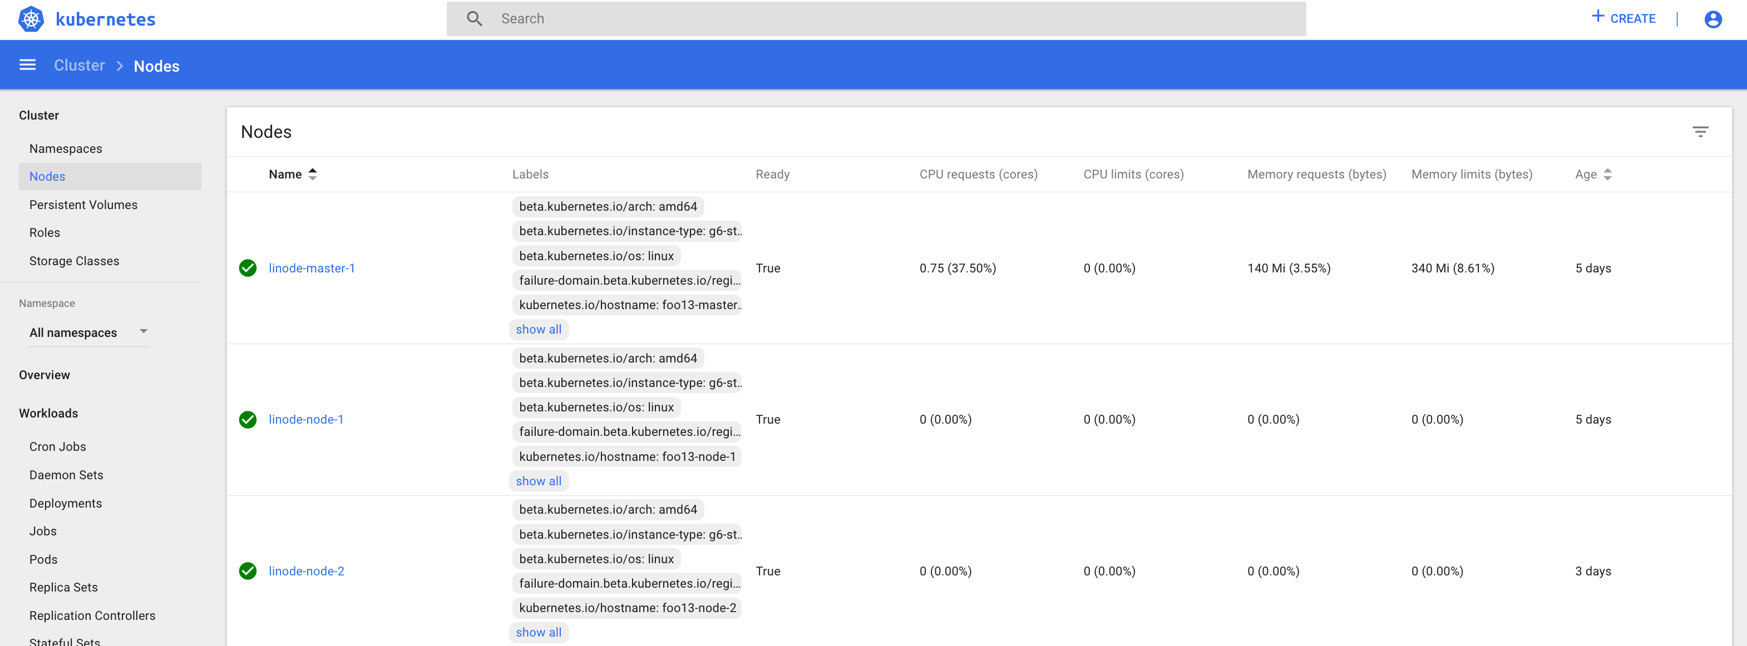Image resolution: width=1747 pixels, height=646 pixels.
Task: Click the Memory limits (bytes) header
Action: (x=1472, y=174)
